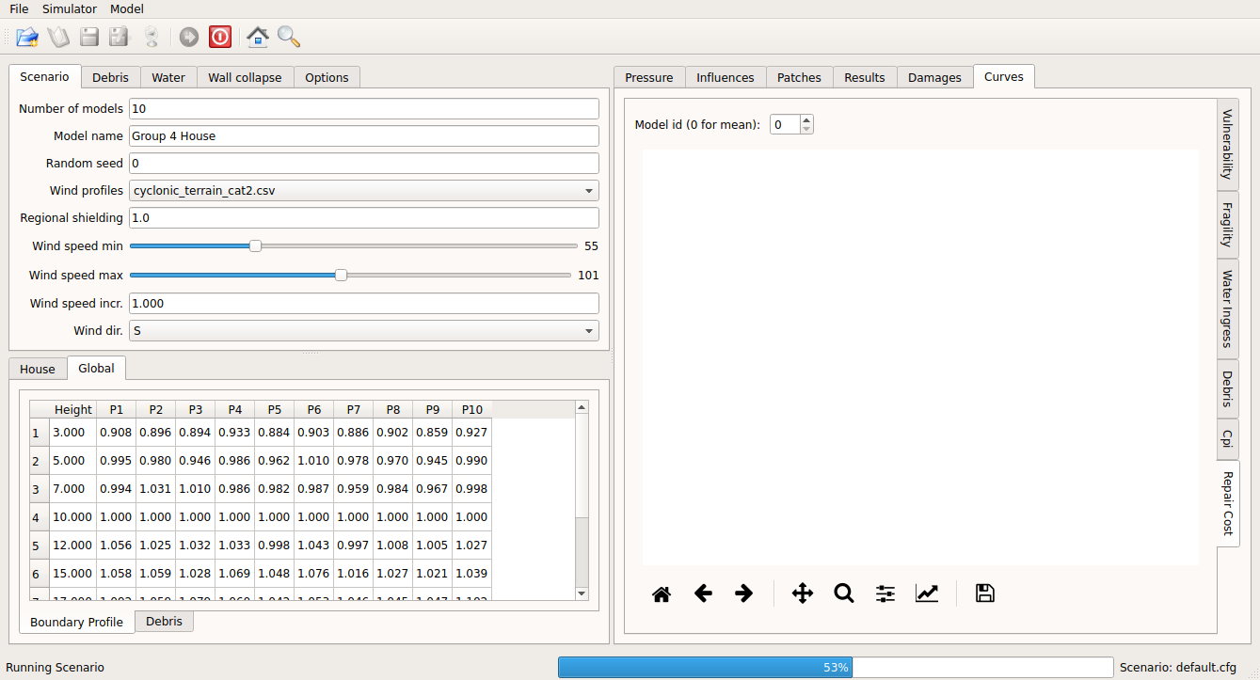Open the Patches tab
Screen dimensions: 1260x680
[800, 77]
